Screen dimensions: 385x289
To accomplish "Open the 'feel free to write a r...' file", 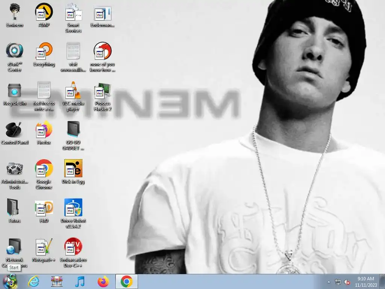I will 44,96.
